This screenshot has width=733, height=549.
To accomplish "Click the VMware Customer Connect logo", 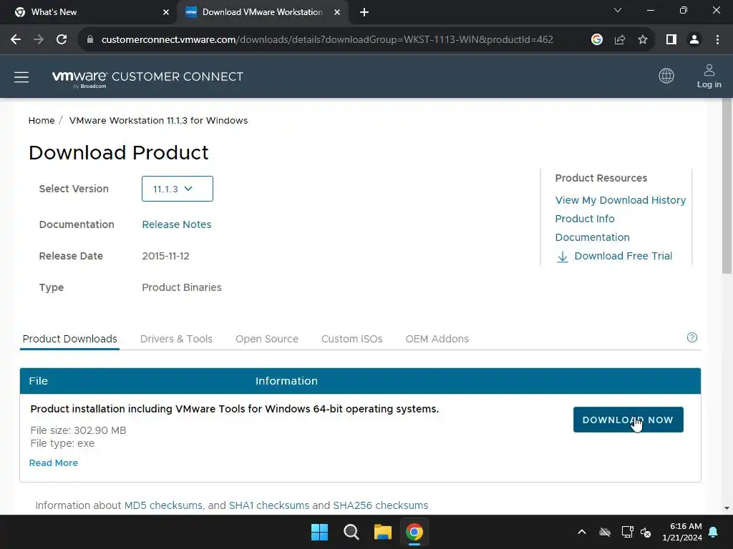I will [147, 78].
